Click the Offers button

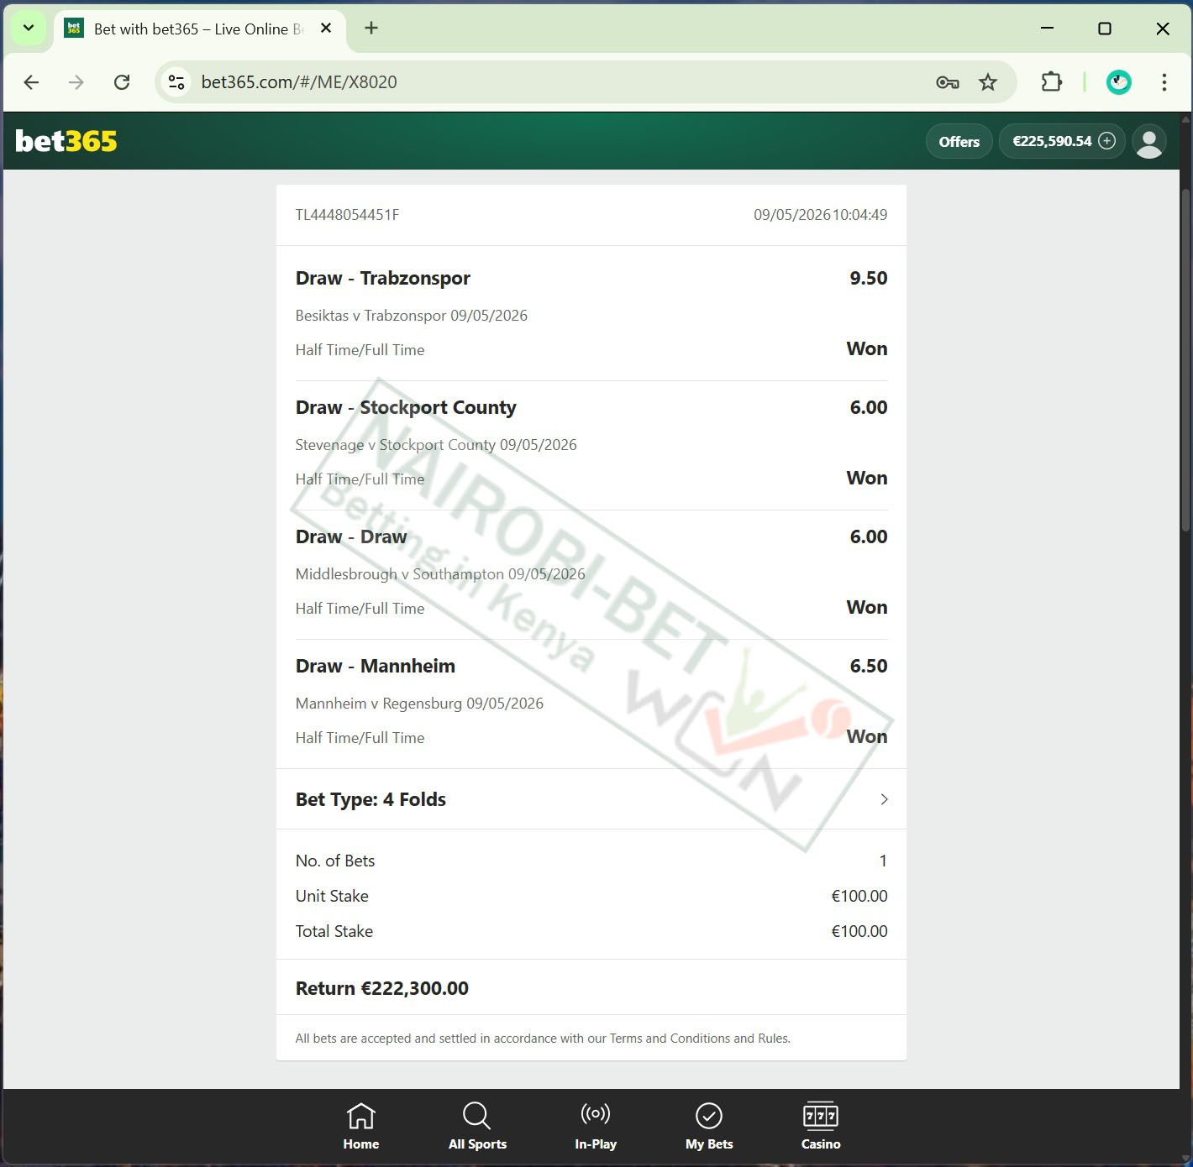pyautogui.click(x=959, y=141)
